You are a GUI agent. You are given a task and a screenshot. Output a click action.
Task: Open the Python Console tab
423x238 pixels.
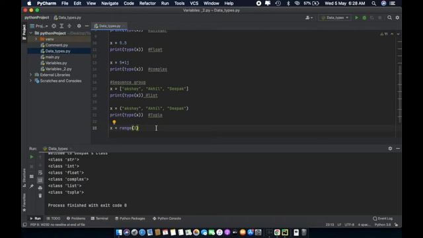point(167,218)
